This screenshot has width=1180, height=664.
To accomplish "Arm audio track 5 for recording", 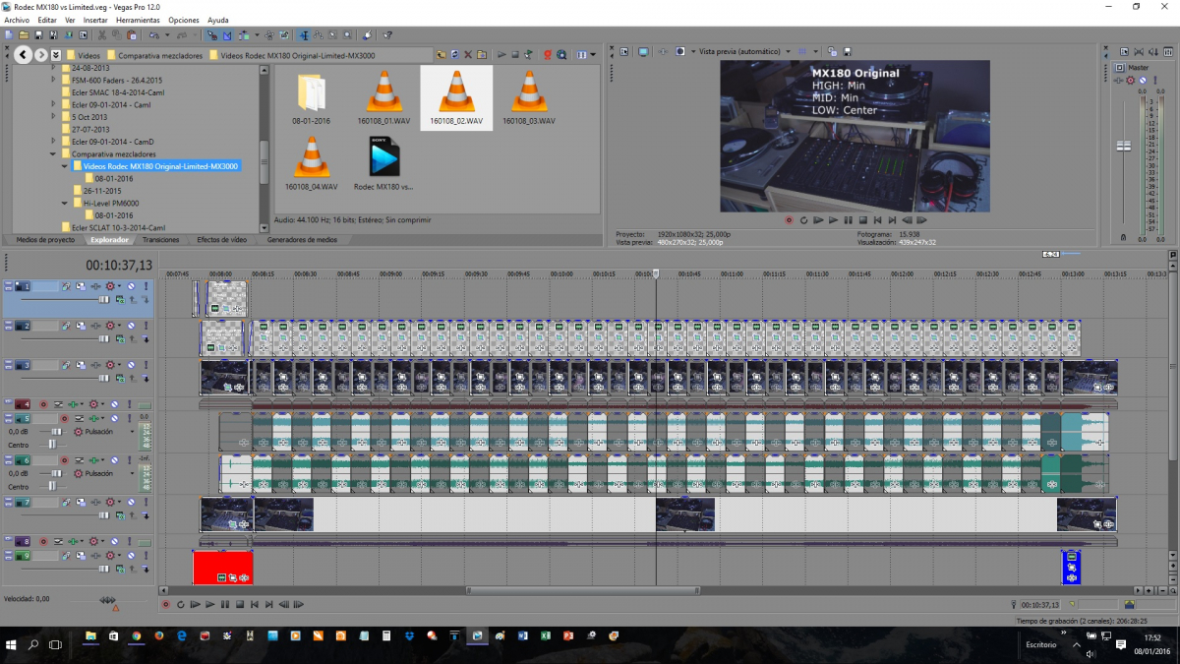I will 64,418.
